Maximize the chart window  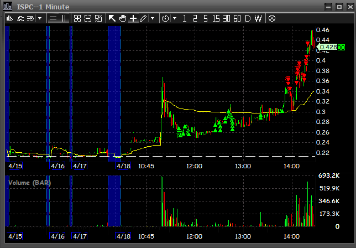coord(339,7)
